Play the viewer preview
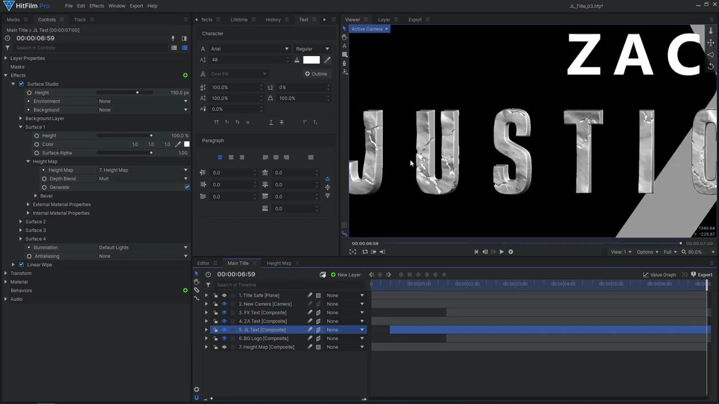This screenshot has height=404, width=719. pos(502,252)
